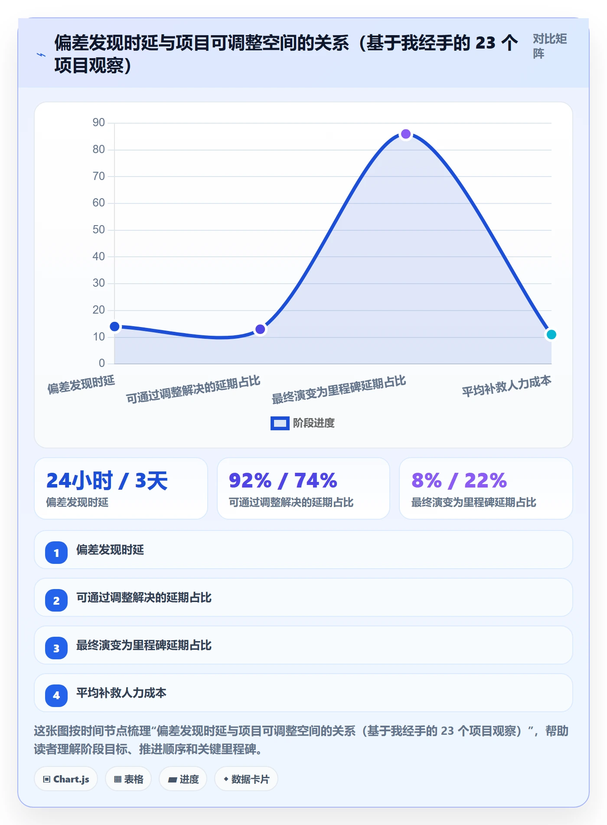Click the 数据卡片 tag chip

tap(246, 779)
